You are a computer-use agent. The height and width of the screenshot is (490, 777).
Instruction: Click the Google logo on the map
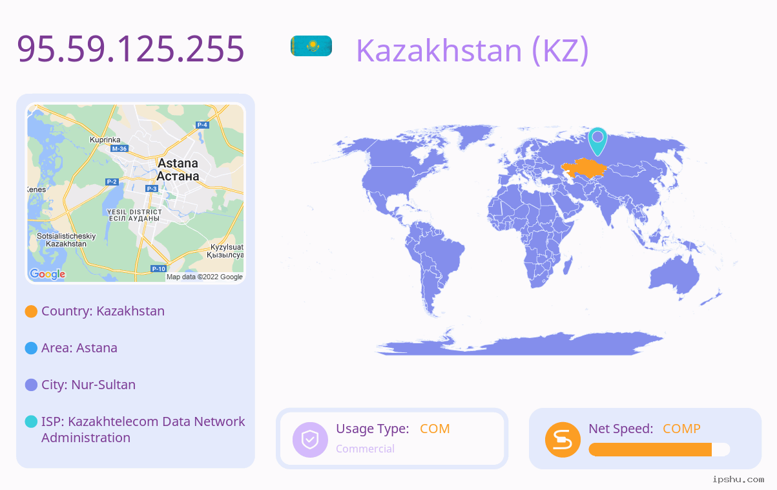(48, 274)
